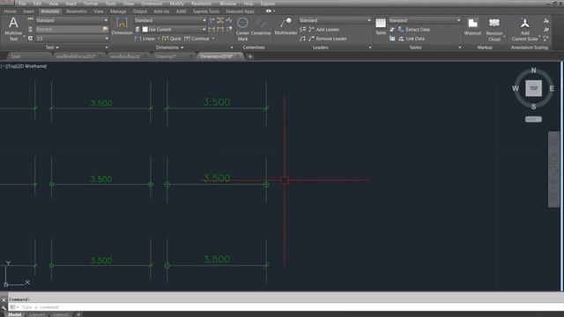Open the multileader style Standard dropdown

[x=368, y=20]
